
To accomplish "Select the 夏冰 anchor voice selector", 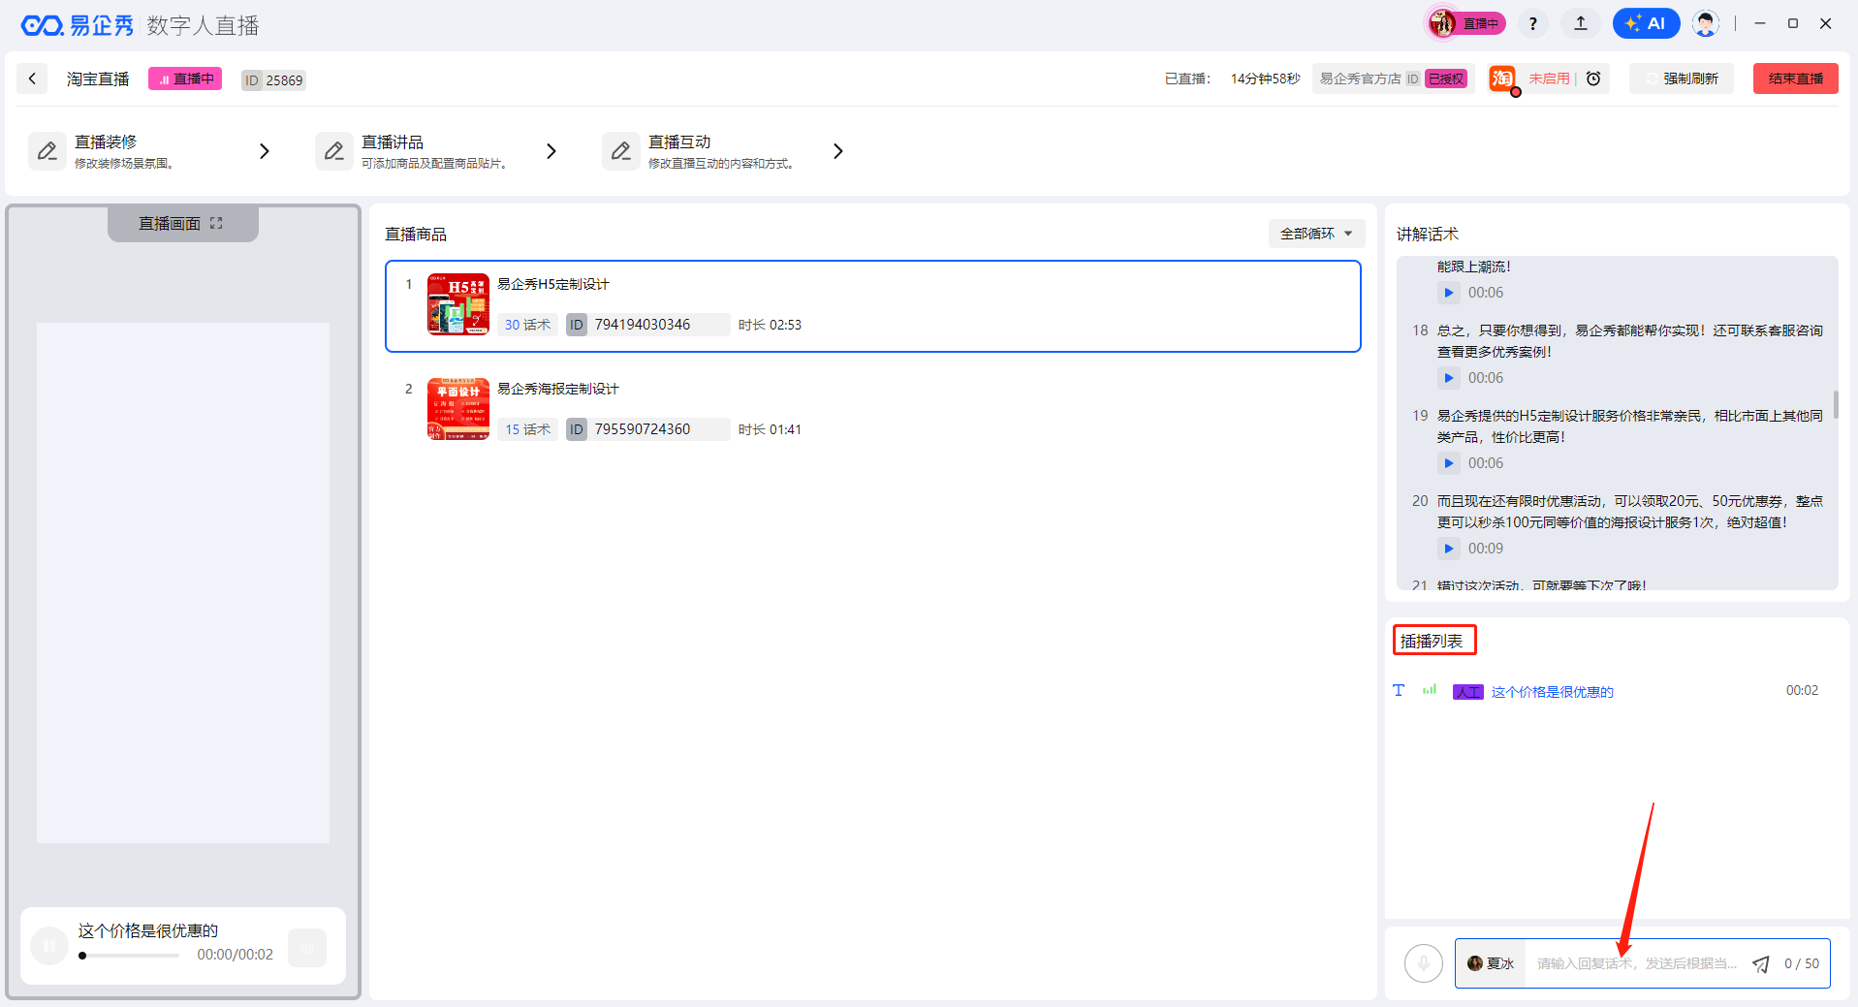I will (1491, 963).
